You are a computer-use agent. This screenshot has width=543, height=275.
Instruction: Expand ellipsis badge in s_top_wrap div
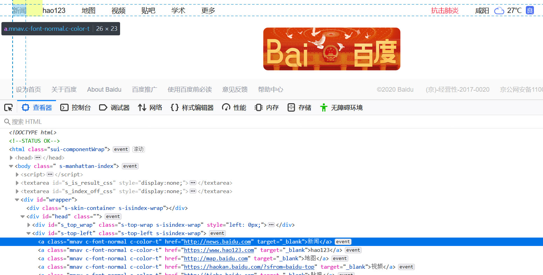coord(271,225)
